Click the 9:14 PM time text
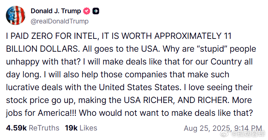Image resolution: width=268 pixels, height=140 pixels. tap(248, 128)
